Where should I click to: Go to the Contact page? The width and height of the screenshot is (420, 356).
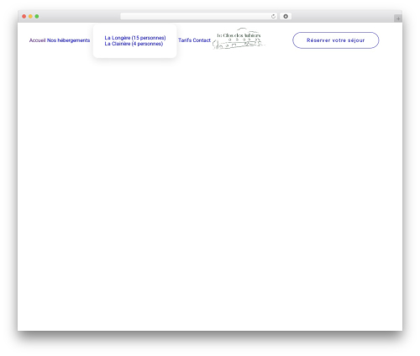(x=202, y=40)
